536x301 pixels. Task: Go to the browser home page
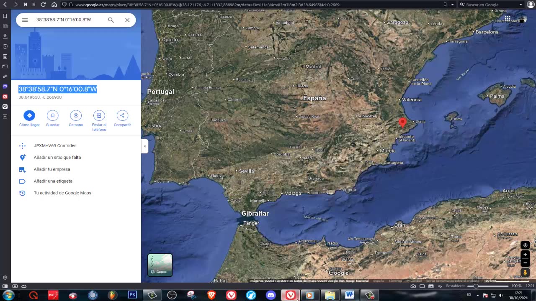54,5
